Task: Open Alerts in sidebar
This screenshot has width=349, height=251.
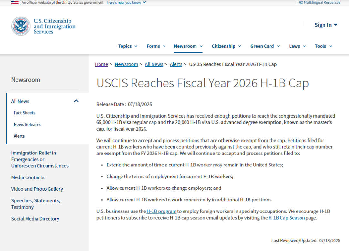Action: pos(19,136)
